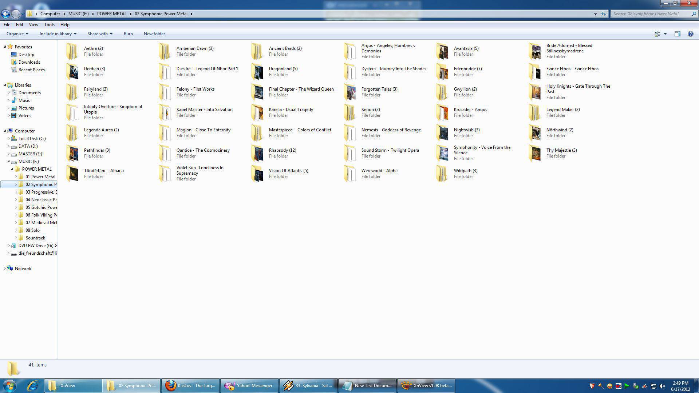Select 05 Gotchic Power folder in tree
Screen dimensions: 699x393
tap(41, 207)
